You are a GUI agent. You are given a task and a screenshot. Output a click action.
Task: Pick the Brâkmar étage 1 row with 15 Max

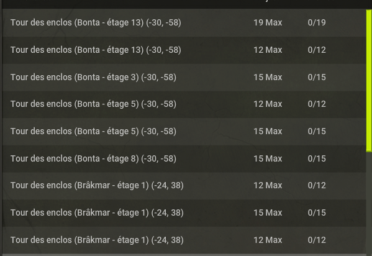[184, 213]
